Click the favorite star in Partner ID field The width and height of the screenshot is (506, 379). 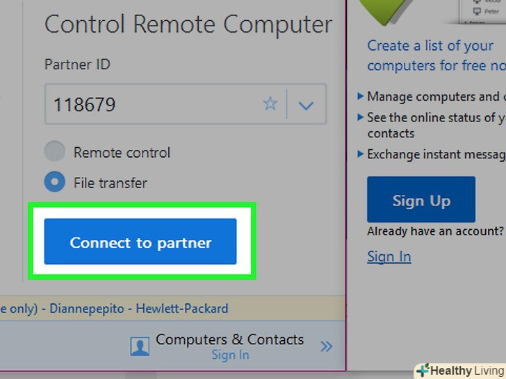(x=270, y=104)
